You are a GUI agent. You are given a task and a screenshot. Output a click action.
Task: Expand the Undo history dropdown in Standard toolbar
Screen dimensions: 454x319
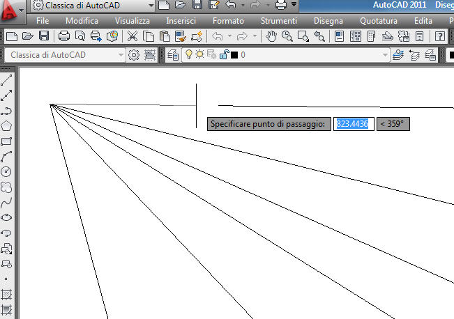229,36
